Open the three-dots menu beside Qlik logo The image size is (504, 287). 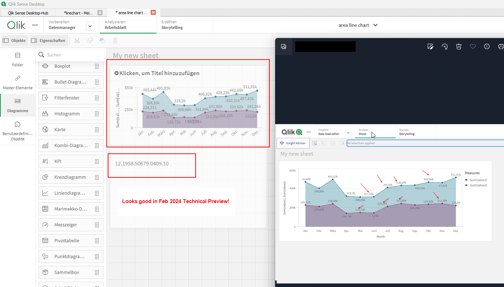tap(35, 25)
